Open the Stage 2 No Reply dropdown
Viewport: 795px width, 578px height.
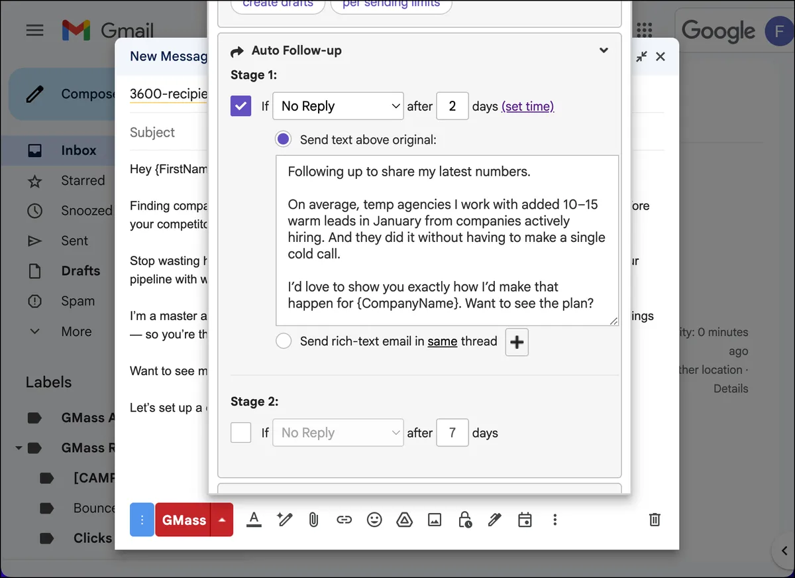coord(338,433)
